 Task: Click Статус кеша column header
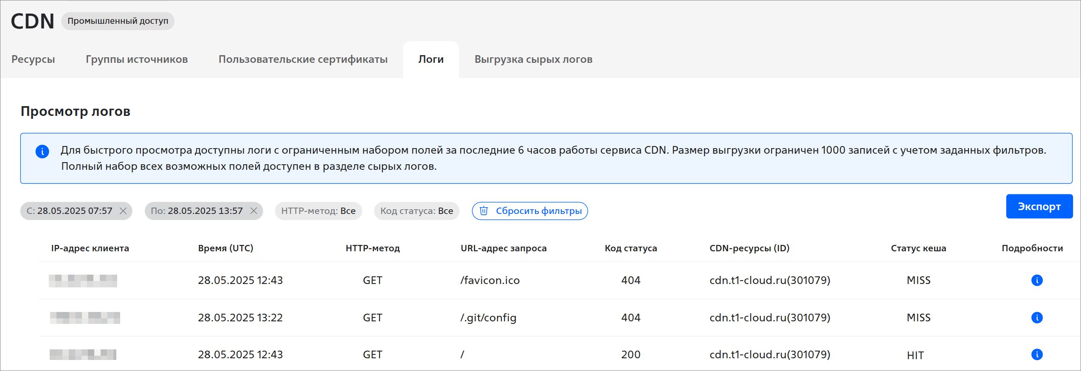coord(918,248)
